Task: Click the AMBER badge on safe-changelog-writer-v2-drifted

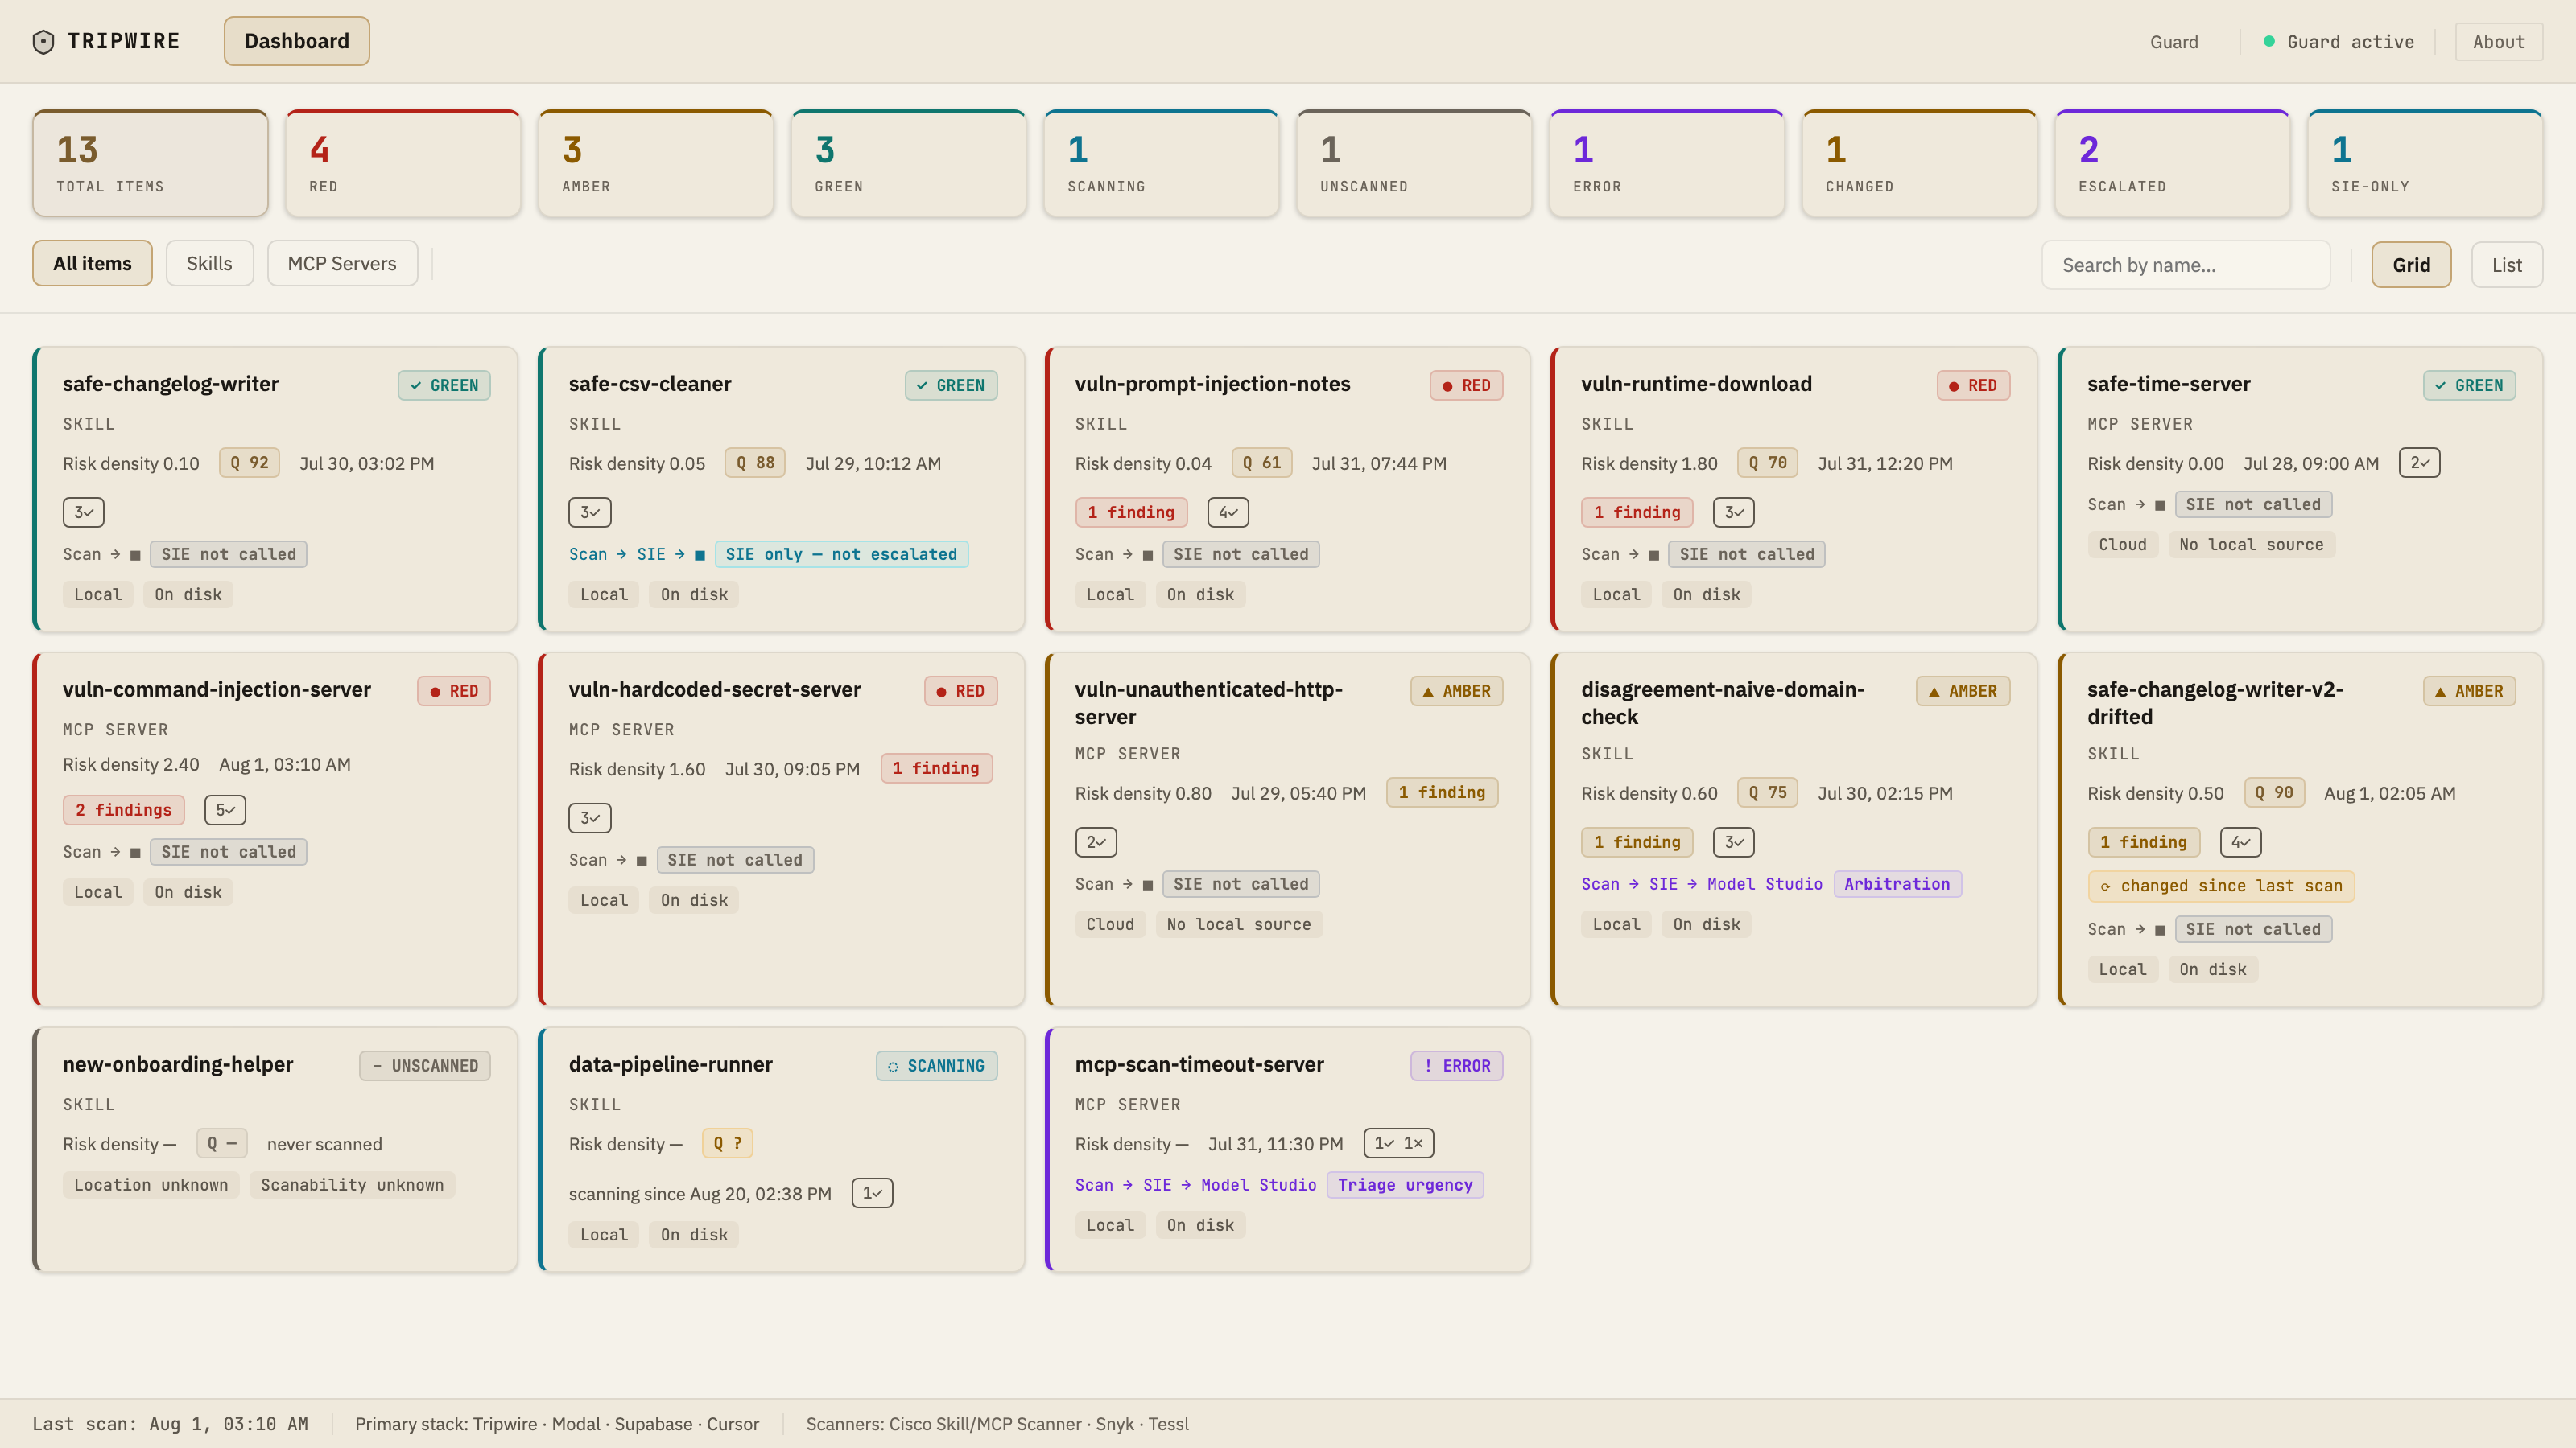Action: coord(2469,692)
